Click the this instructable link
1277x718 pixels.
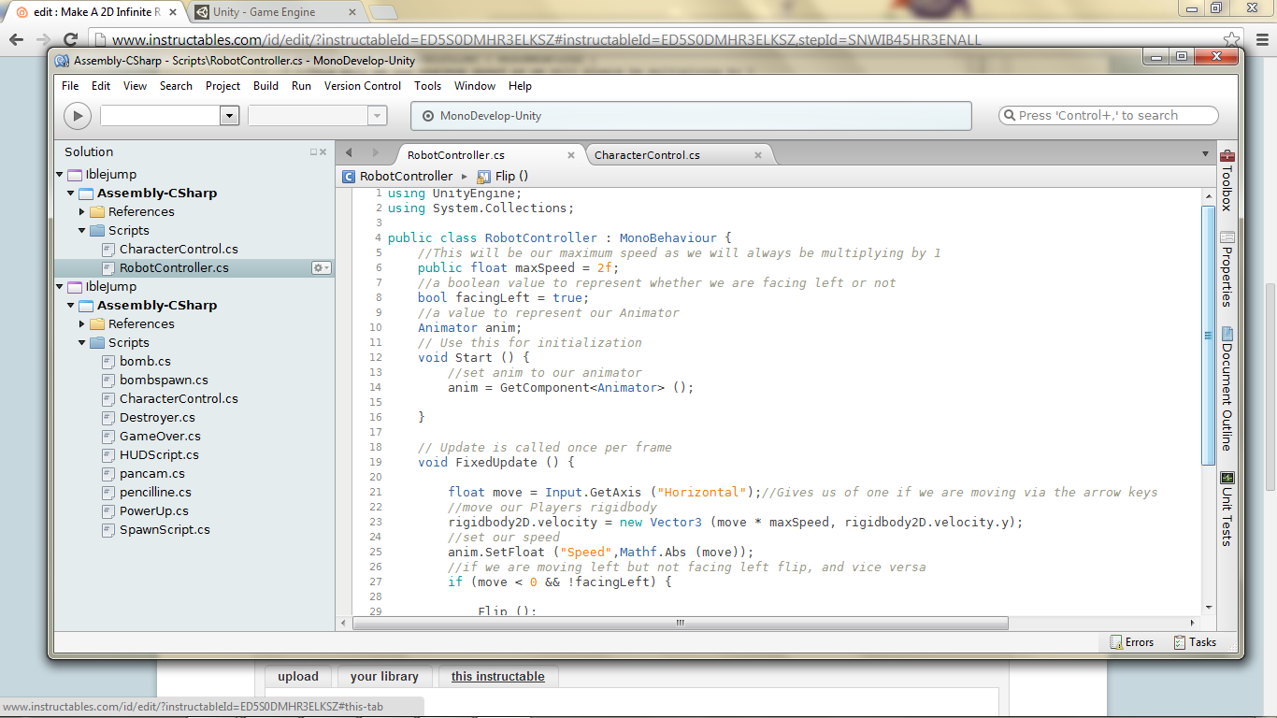498,676
